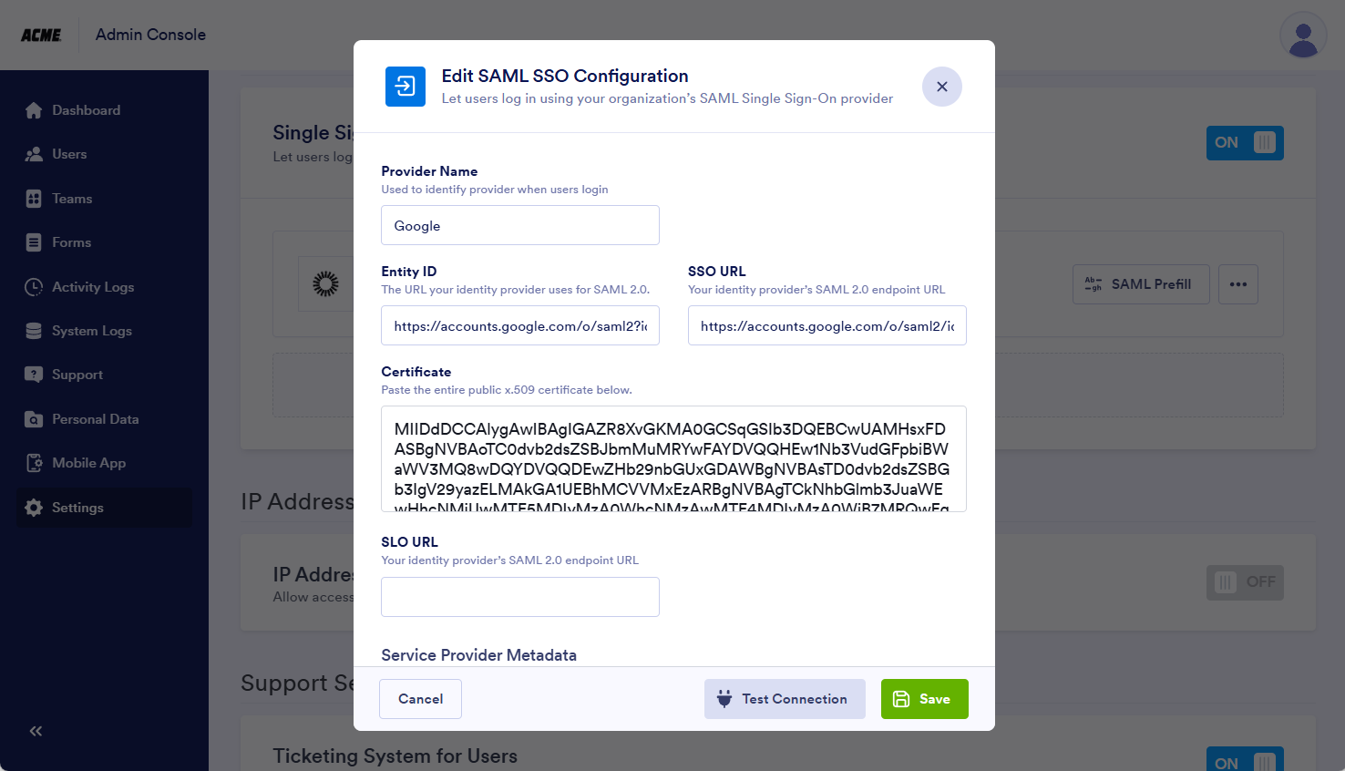Click the Dashboard home icon in sidebar

[x=34, y=110]
